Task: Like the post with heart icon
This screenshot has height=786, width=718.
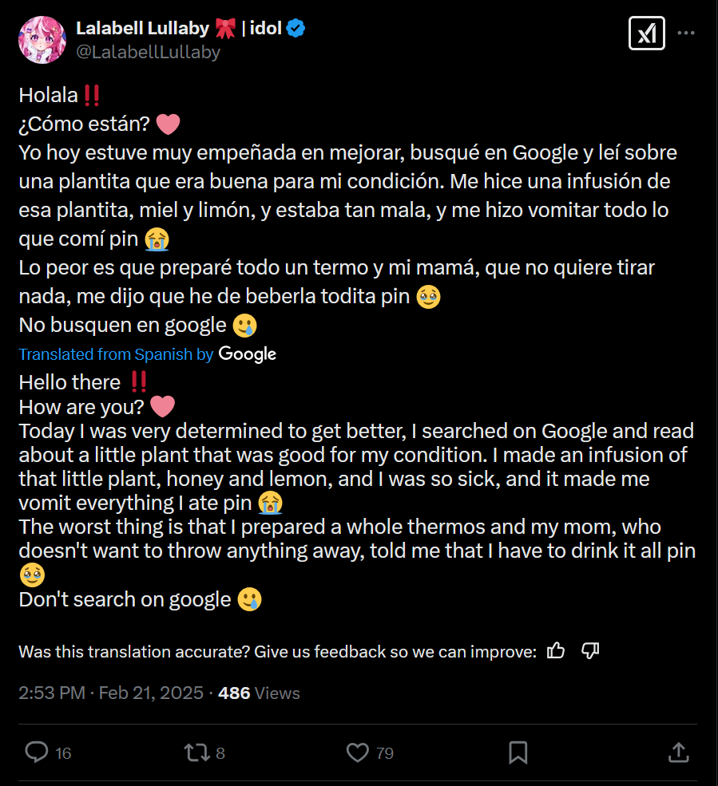Action: click(357, 752)
